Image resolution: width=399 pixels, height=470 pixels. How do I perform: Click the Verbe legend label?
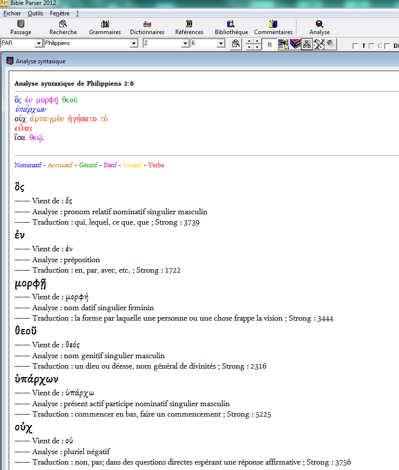pyautogui.click(x=156, y=165)
